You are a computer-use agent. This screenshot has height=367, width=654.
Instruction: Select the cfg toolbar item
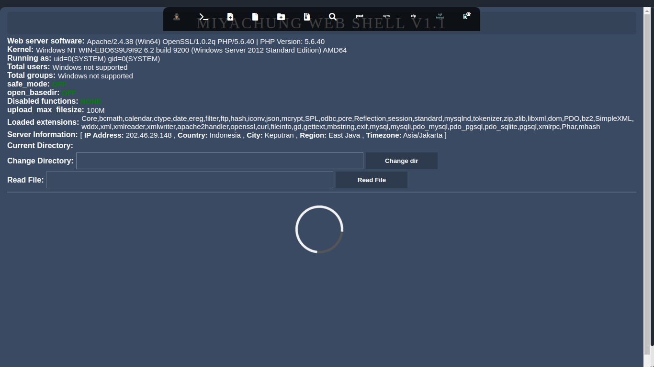click(413, 16)
